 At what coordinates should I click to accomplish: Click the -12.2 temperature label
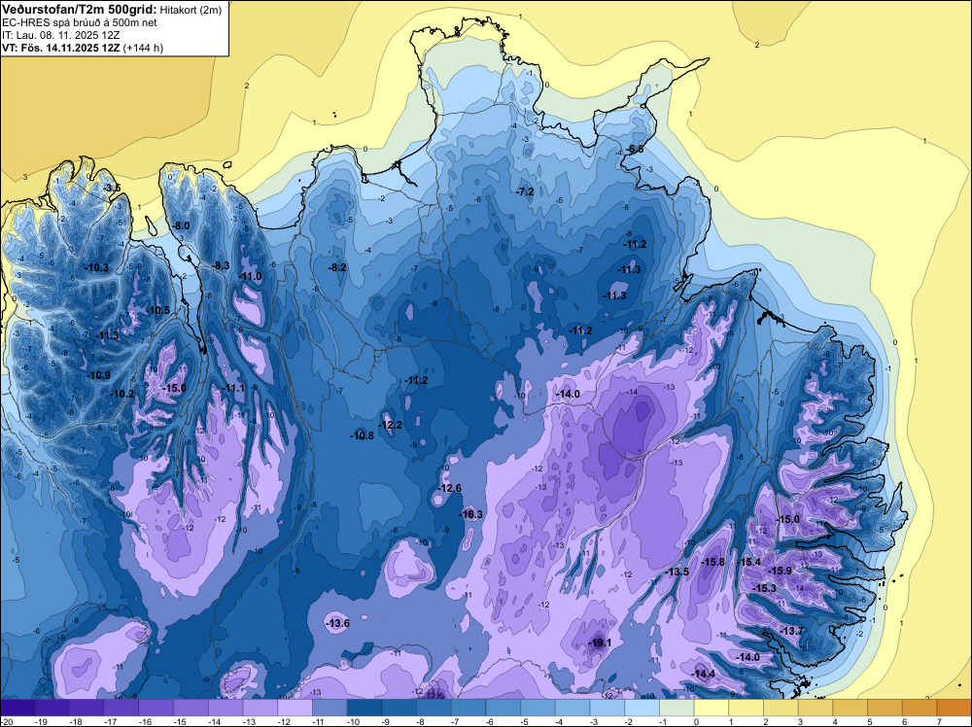click(x=391, y=425)
